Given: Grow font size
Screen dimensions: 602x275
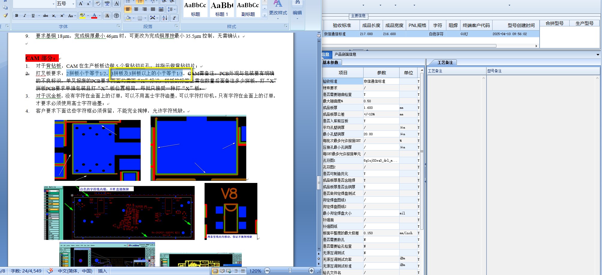Looking at the screenshot, I should [80, 4].
